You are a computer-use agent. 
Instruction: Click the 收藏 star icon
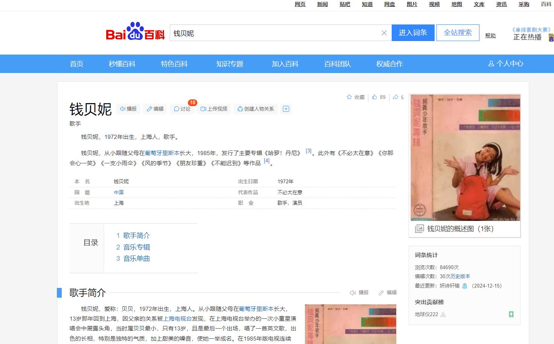point(349,97)
